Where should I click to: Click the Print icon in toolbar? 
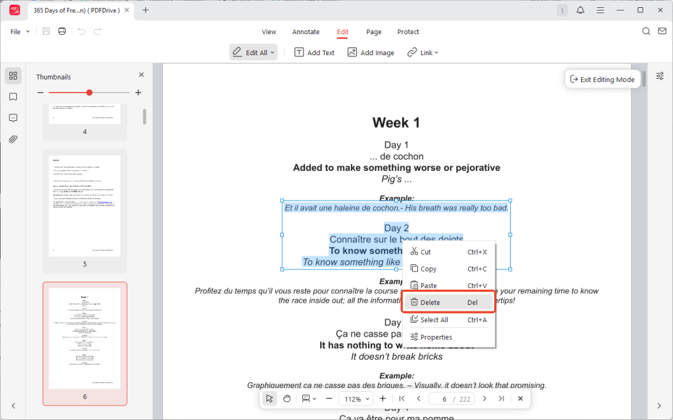pos(62,32)
